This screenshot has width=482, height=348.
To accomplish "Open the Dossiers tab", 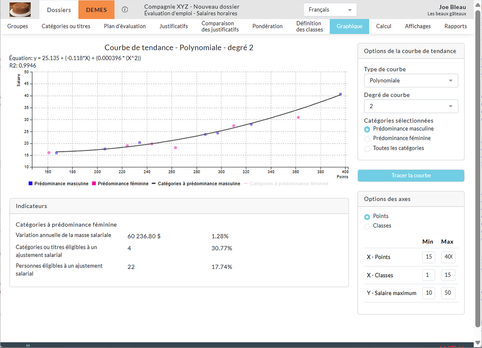I will pyautogui.click(x=59, y=10).
